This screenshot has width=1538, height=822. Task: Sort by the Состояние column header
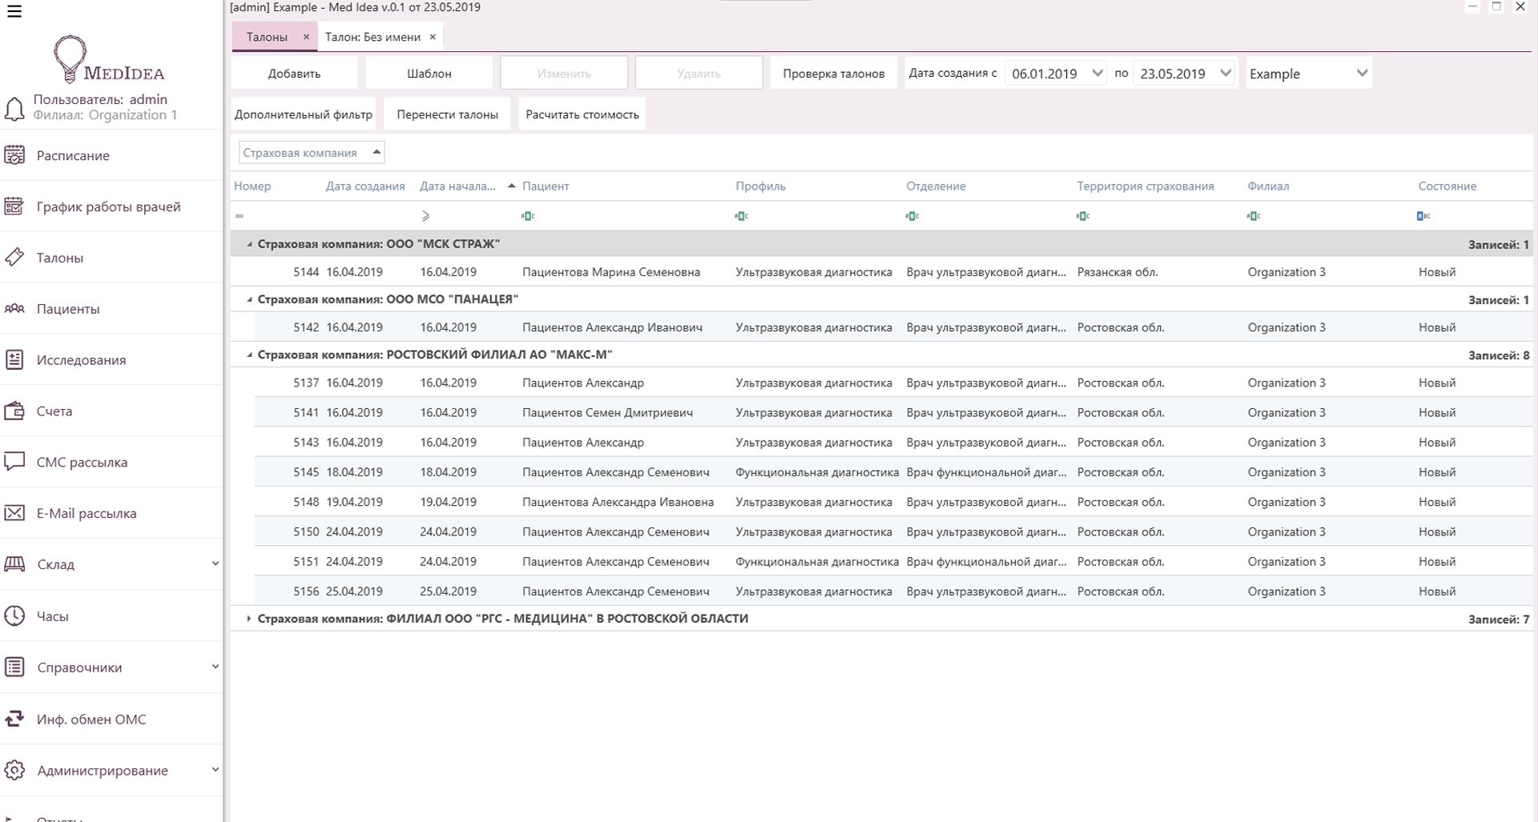coord(1447,186)
